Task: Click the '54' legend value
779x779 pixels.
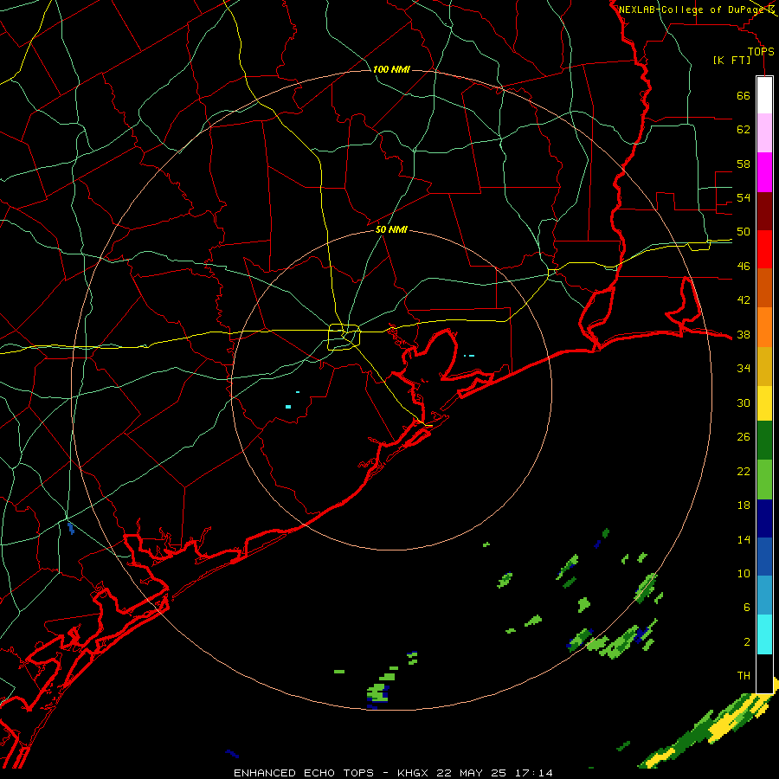Action: pos(744,197)
